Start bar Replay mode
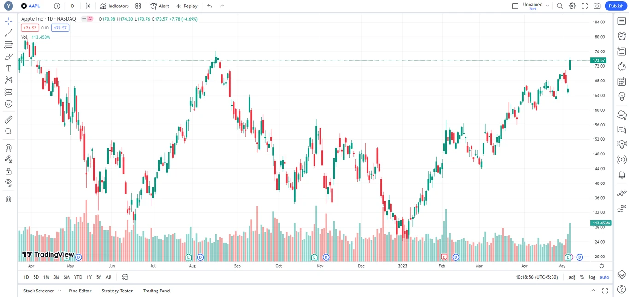629x297 pixels. [x=187, y=6]
